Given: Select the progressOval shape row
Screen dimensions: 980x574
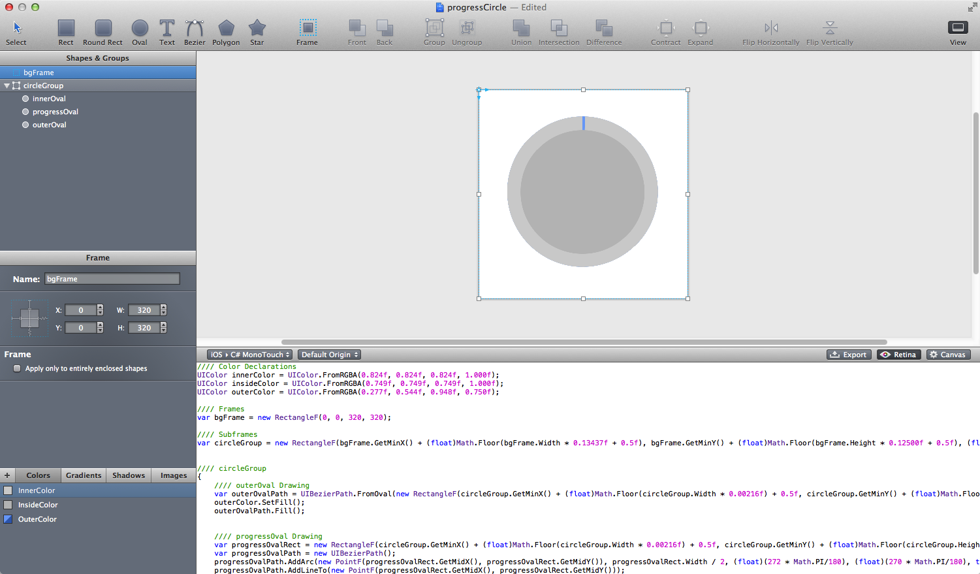Looking at the screenshot, I should [x=98, y=112].
